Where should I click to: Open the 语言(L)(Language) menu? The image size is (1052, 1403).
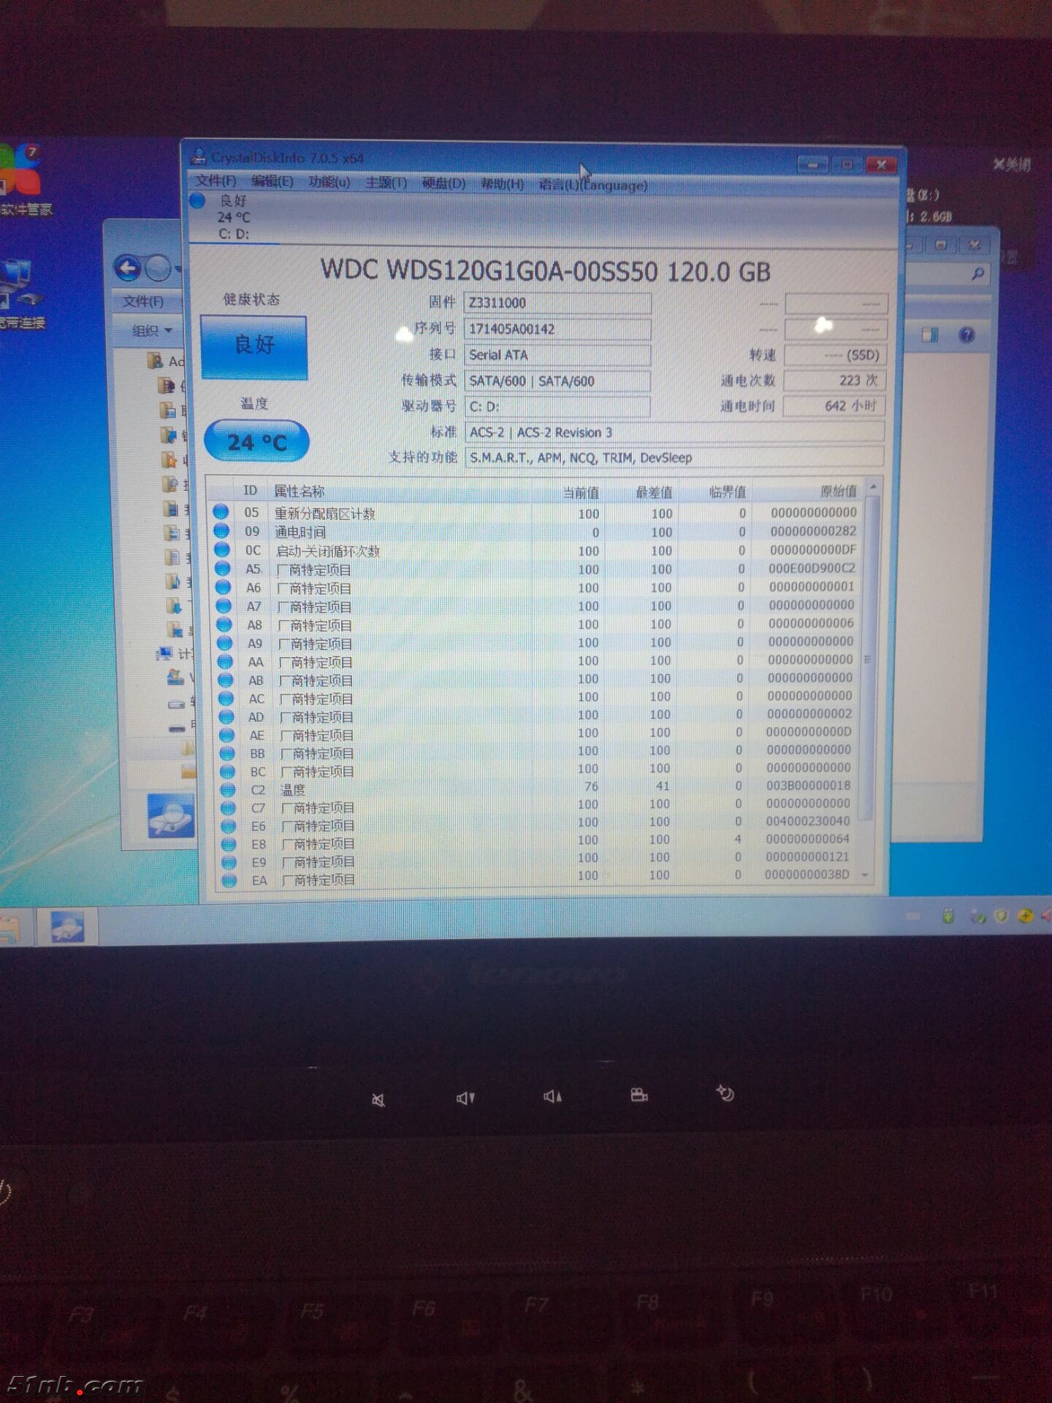(592, 185)
